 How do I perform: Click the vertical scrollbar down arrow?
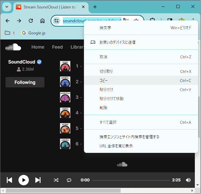click(x=198, y=185)
